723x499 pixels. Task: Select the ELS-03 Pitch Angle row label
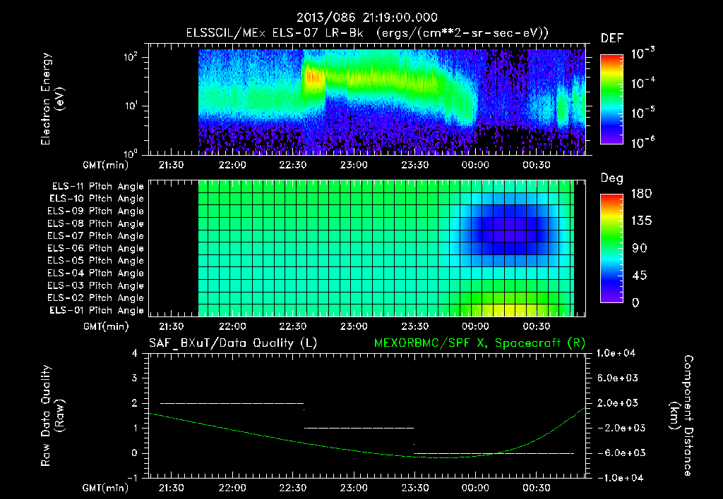96,286
